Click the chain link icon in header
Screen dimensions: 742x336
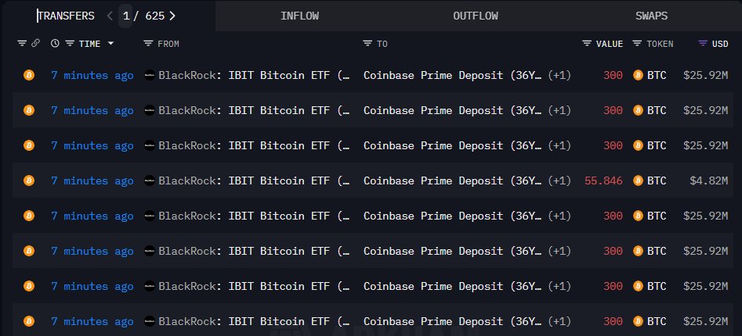coord(35,44)
